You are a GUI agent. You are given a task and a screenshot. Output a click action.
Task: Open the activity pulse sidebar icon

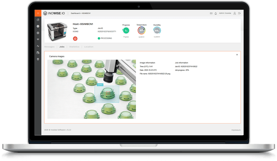click(38, 46)
